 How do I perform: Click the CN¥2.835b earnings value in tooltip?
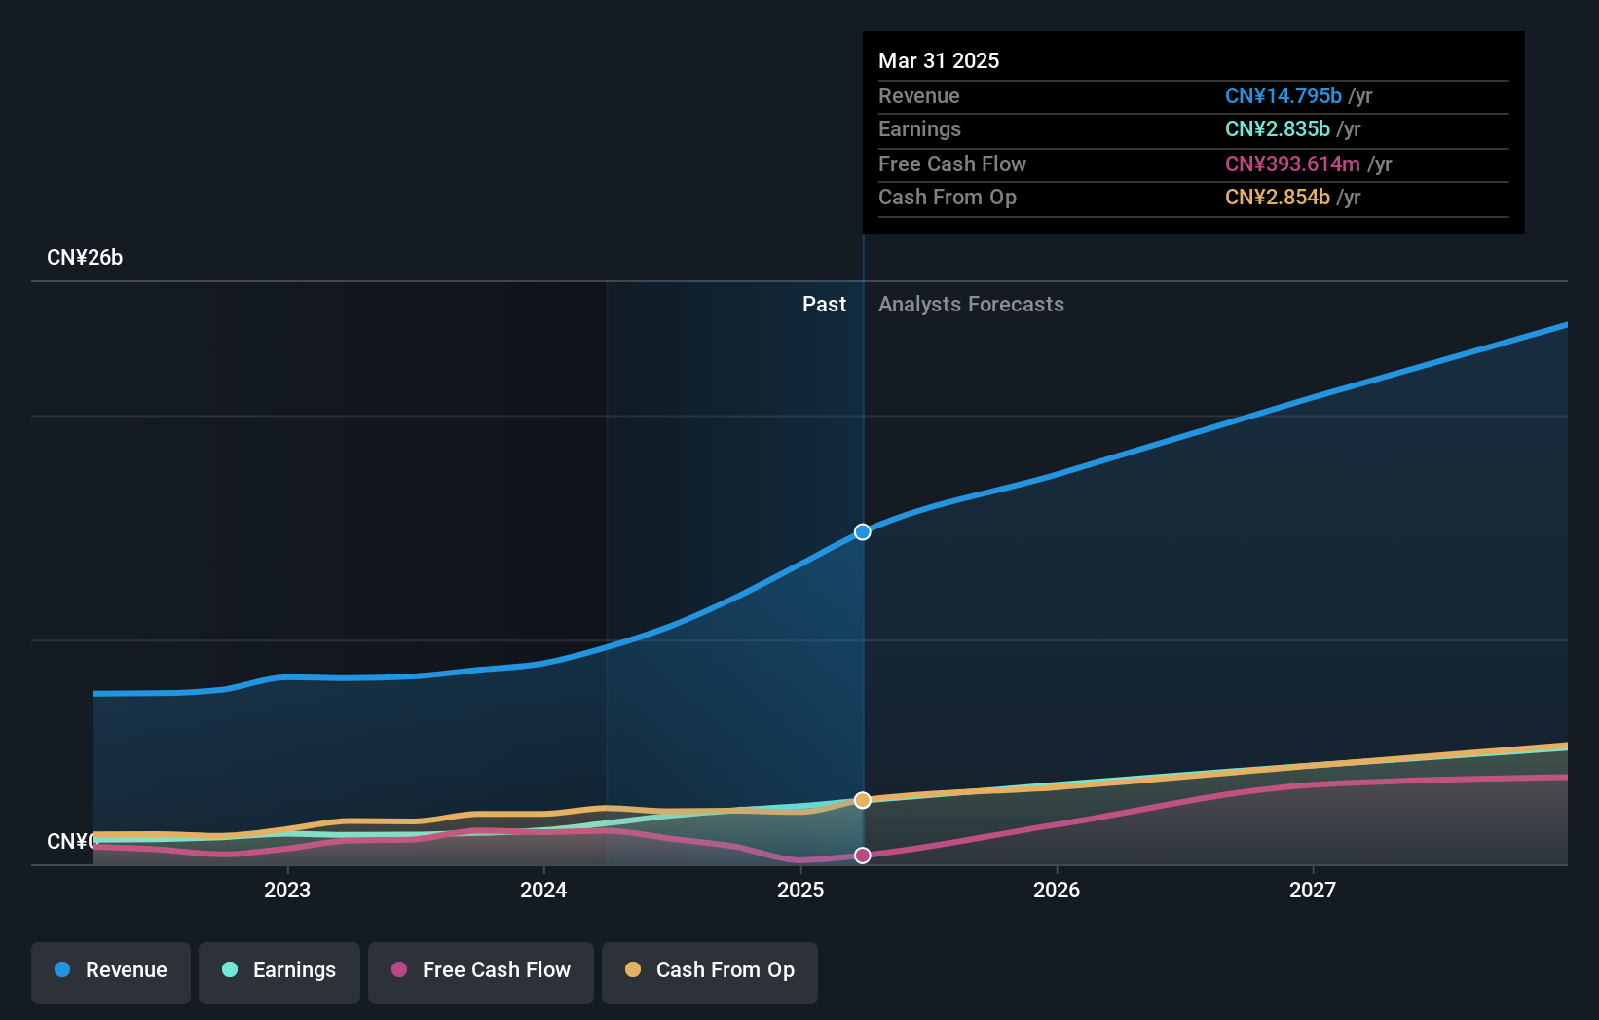[x=1278, y=128]
